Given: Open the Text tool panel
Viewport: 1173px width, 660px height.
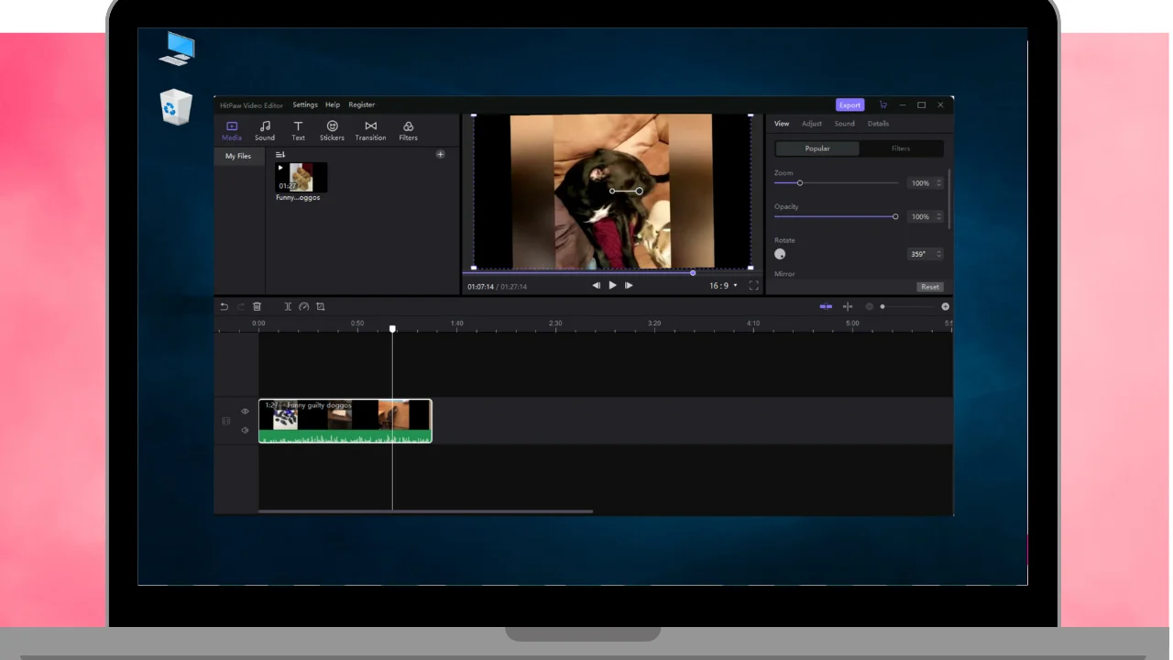Looking at the screenshot, I should [298, 131].
